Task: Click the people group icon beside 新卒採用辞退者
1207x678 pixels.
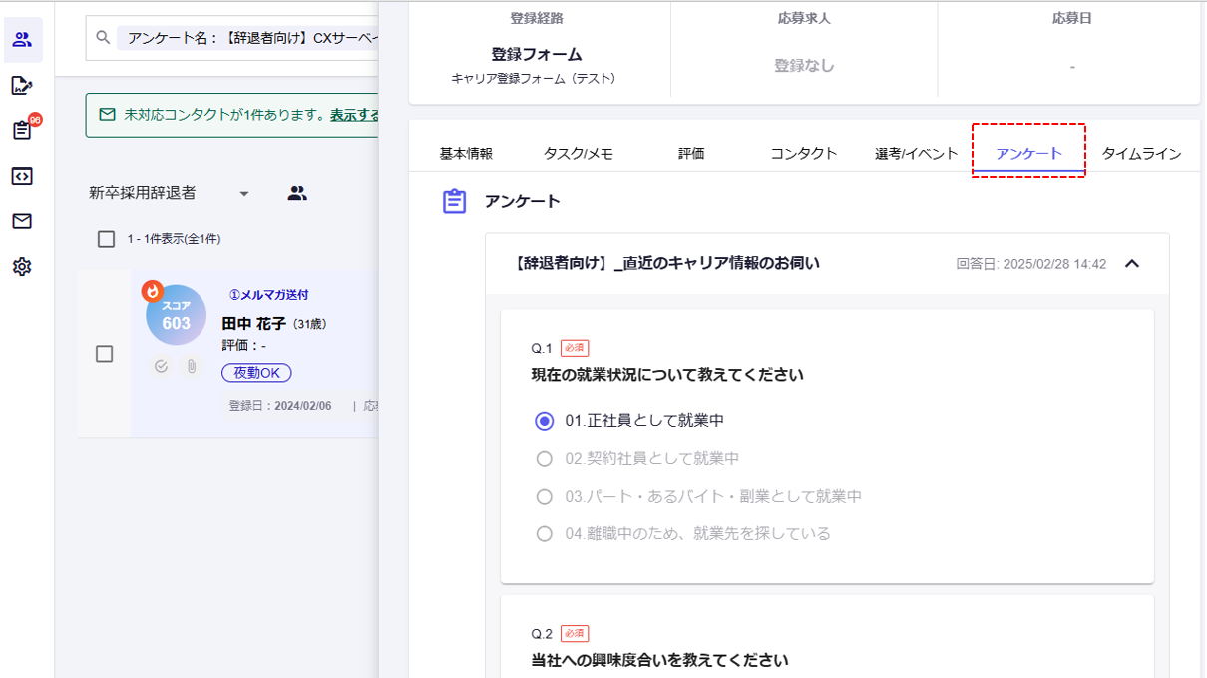Action: (297, 194)
